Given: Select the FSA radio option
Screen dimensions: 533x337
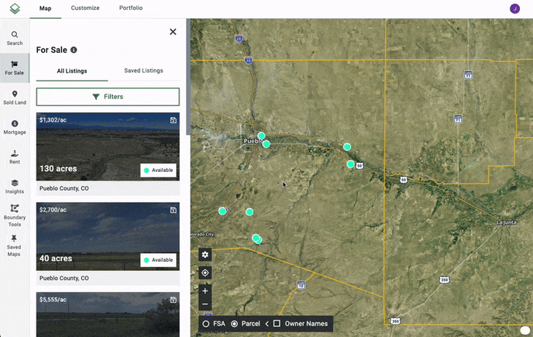Looking at the screenshot, I should coord(205,324).
